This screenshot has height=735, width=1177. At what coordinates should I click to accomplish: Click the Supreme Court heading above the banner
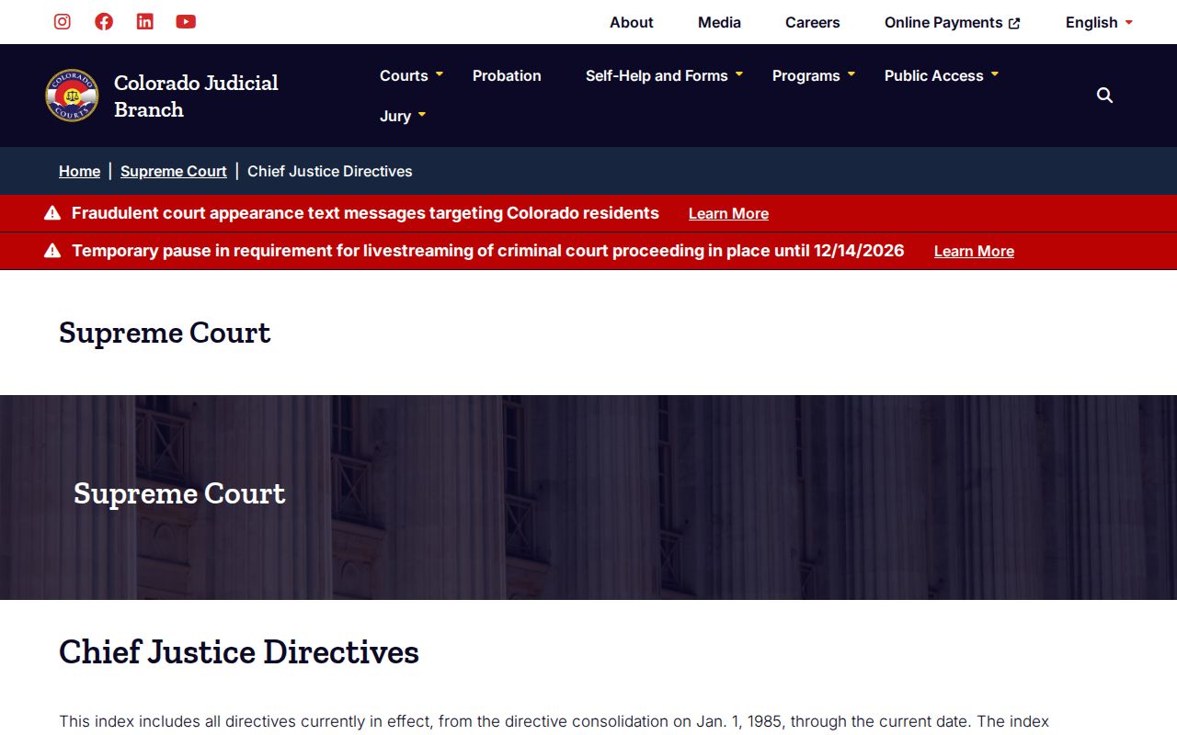[x=165, y=333]
